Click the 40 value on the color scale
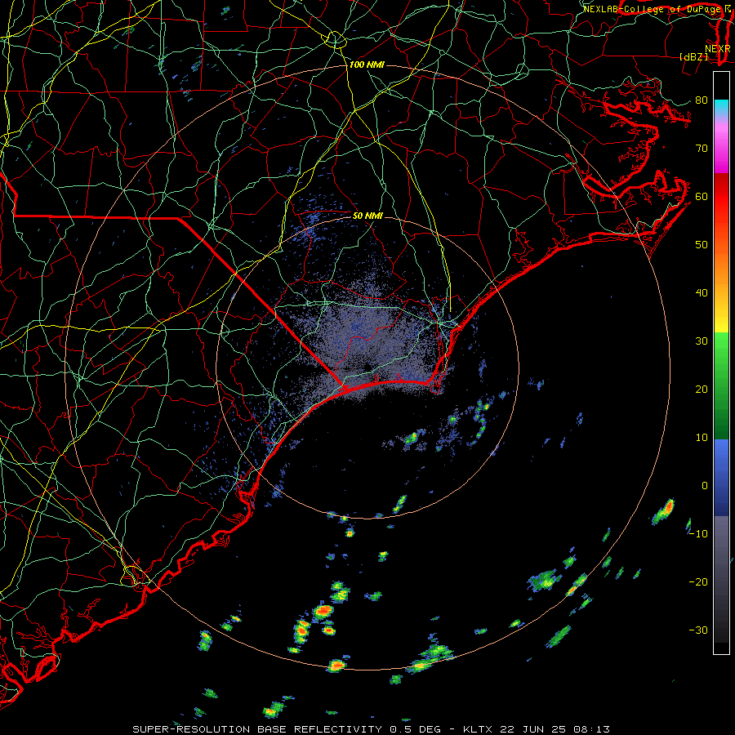Viewport: 735px width, 735px height. coord(702,293)
